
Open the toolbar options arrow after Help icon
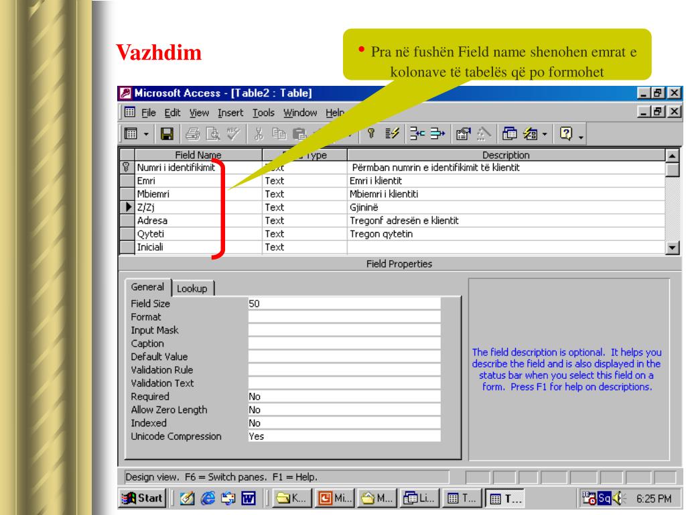click(x=581, y=137)
